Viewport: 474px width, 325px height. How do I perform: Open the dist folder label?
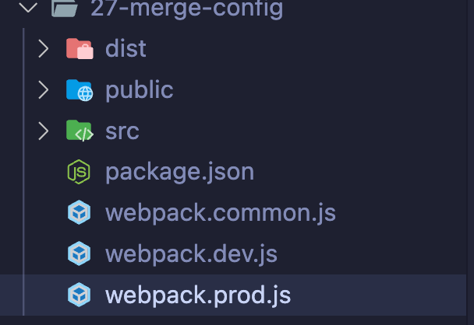click(126, 48)
